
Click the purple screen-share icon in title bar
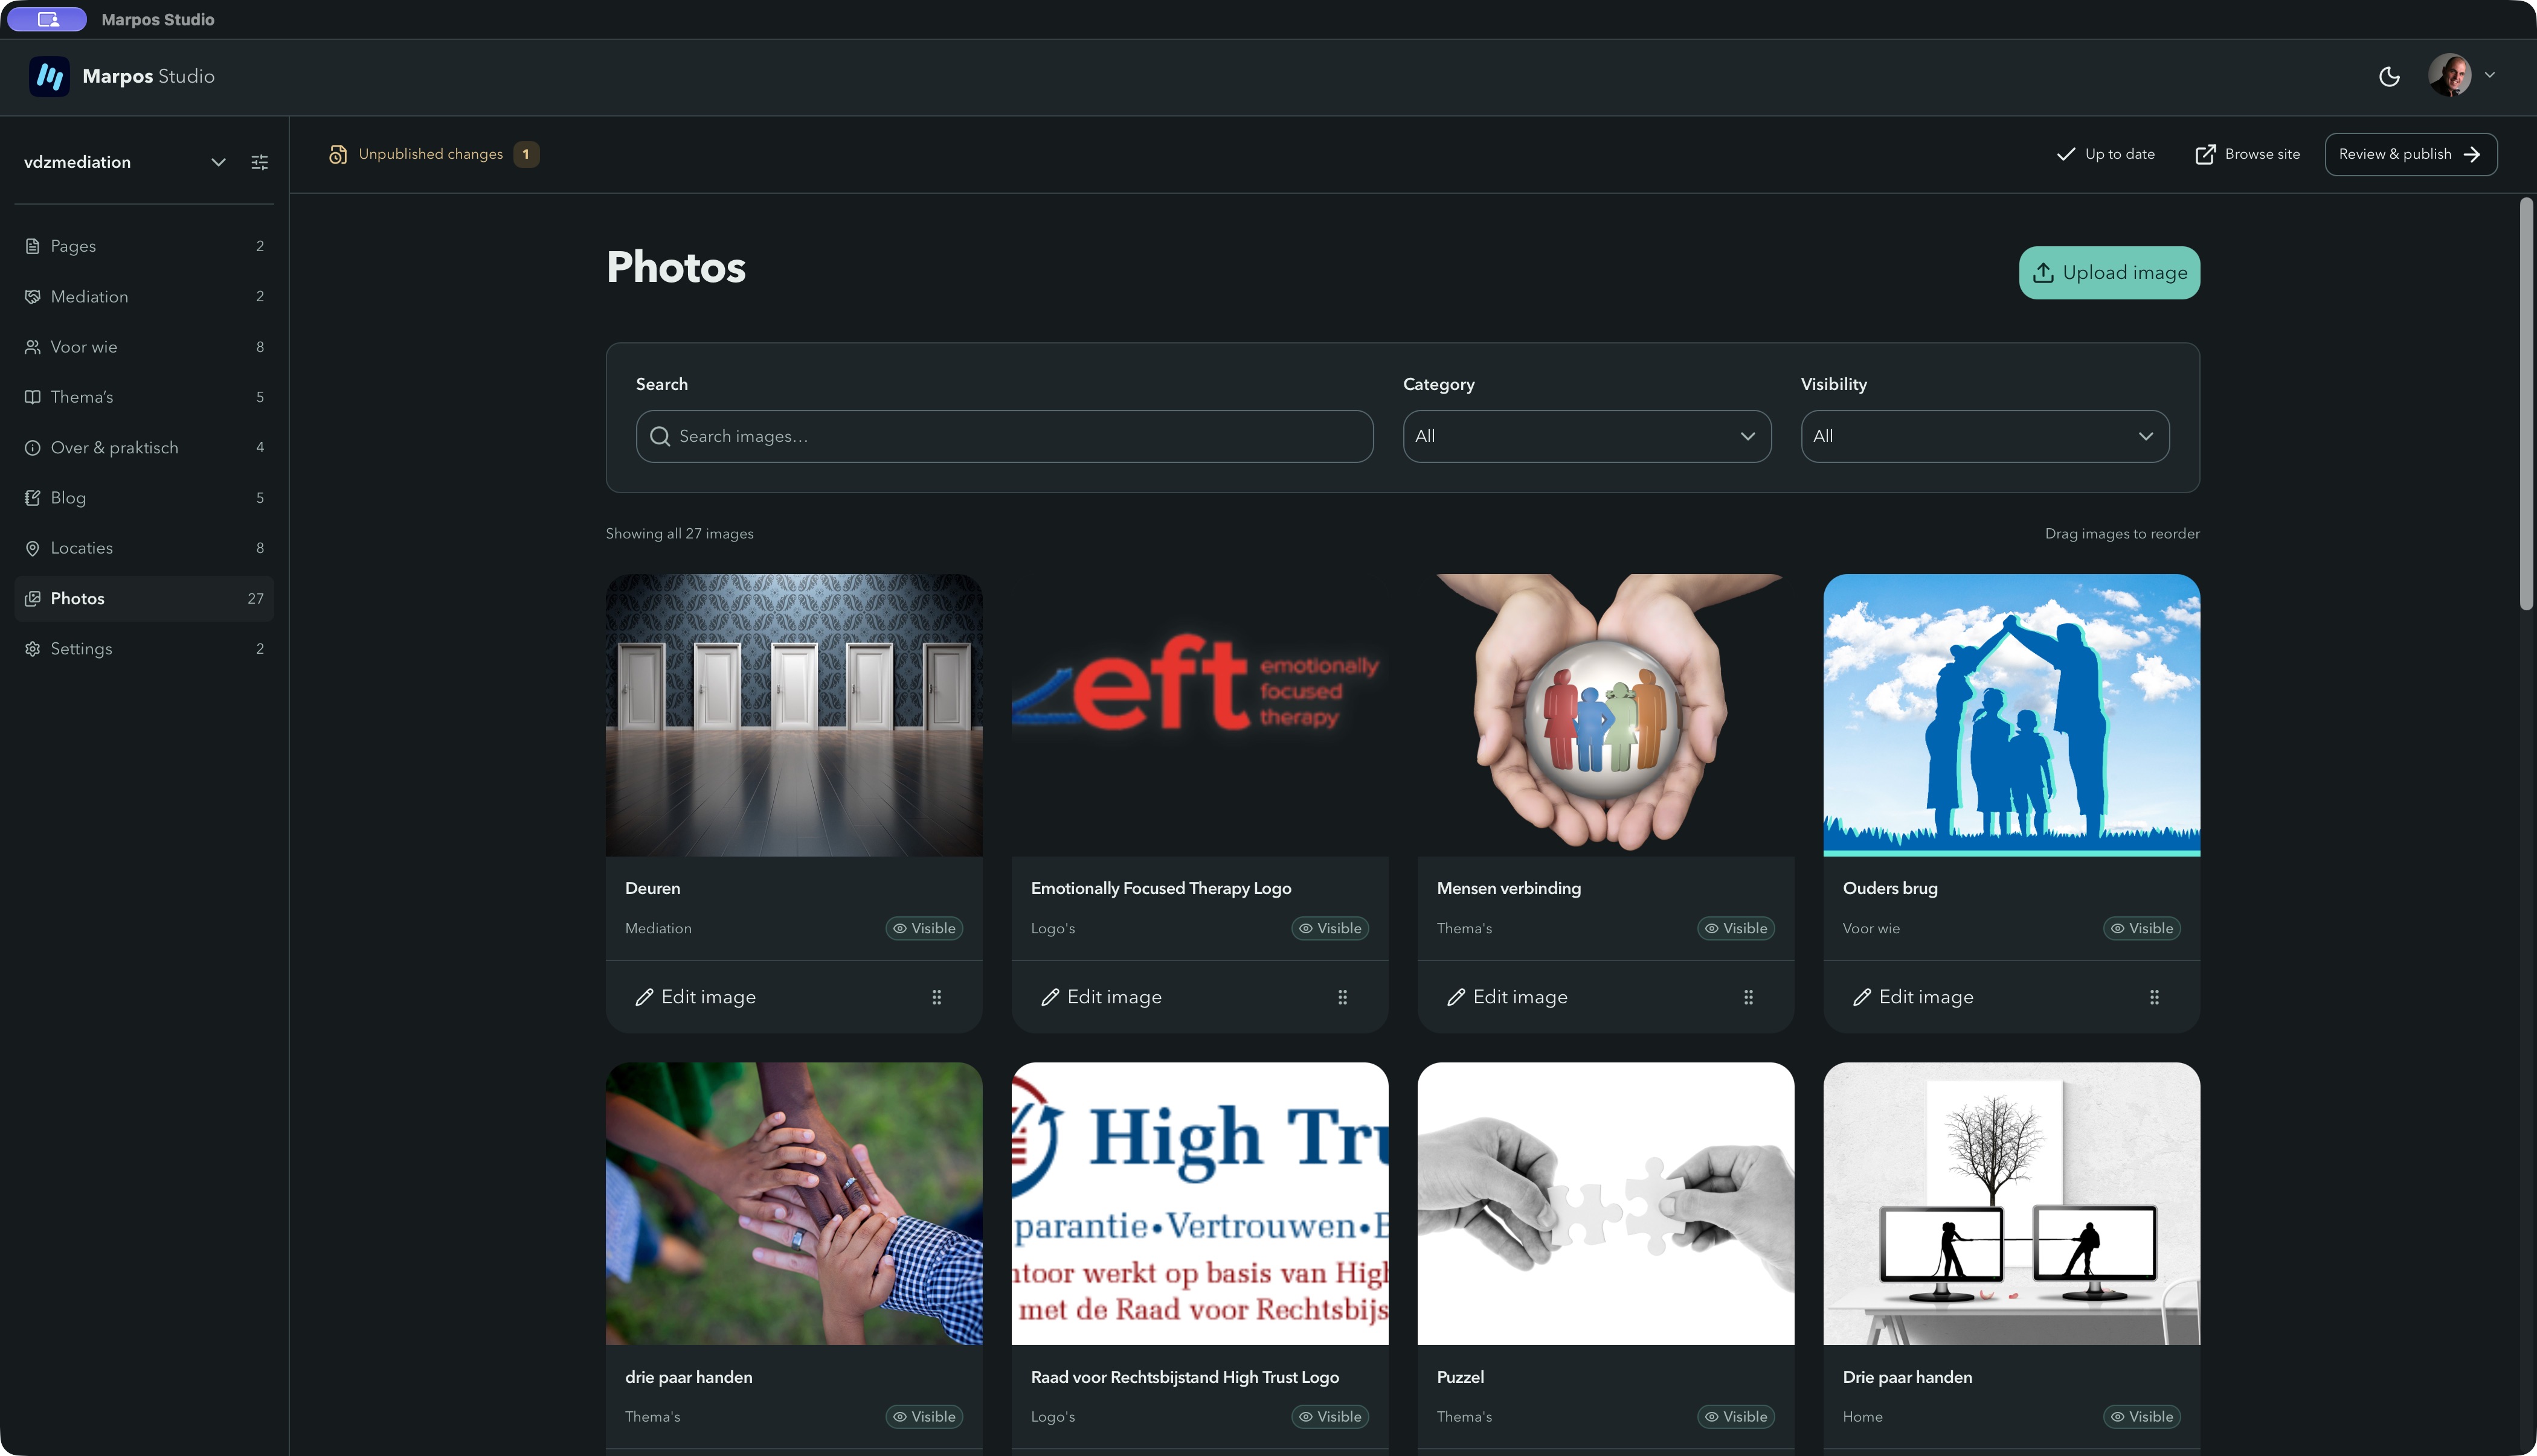(x=47, y=19)
